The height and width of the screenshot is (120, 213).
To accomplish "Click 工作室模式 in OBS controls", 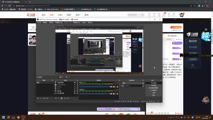I will tap(154, 90).
